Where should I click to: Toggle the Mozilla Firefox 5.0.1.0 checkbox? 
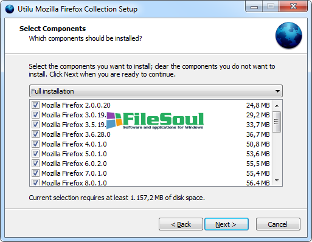[x=35, y=154]
